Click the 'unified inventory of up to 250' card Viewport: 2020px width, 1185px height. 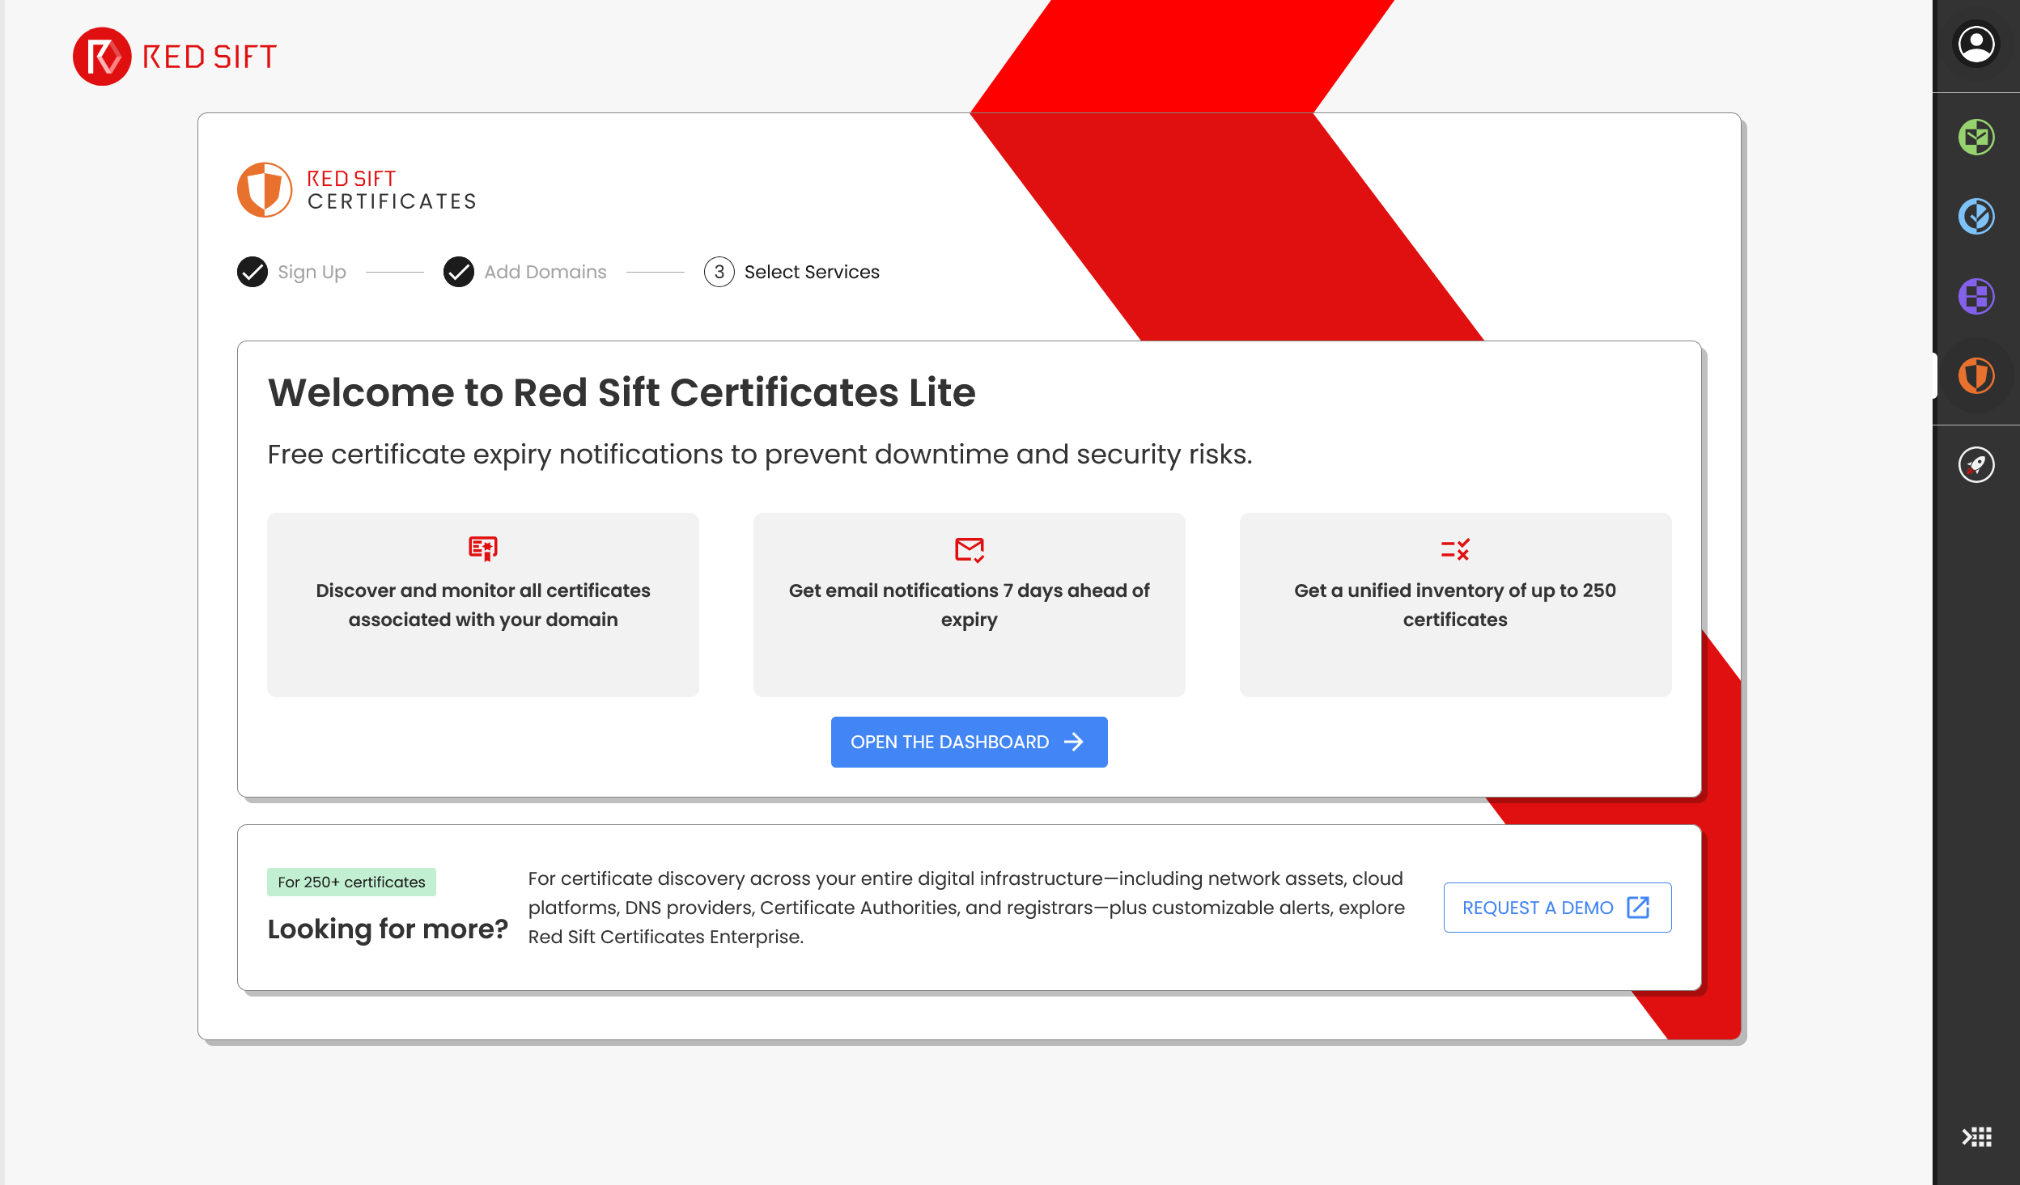point(1455,605)
